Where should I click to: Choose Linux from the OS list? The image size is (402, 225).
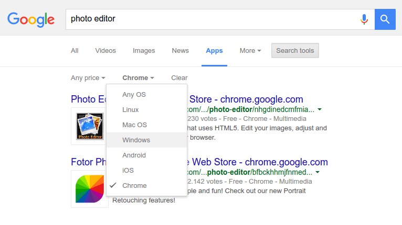click(146, 109)
